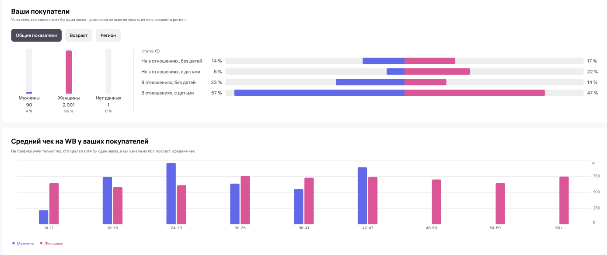Click the 57 % male percentage label
Screen dimensions: 607x255
coord(216,93)
